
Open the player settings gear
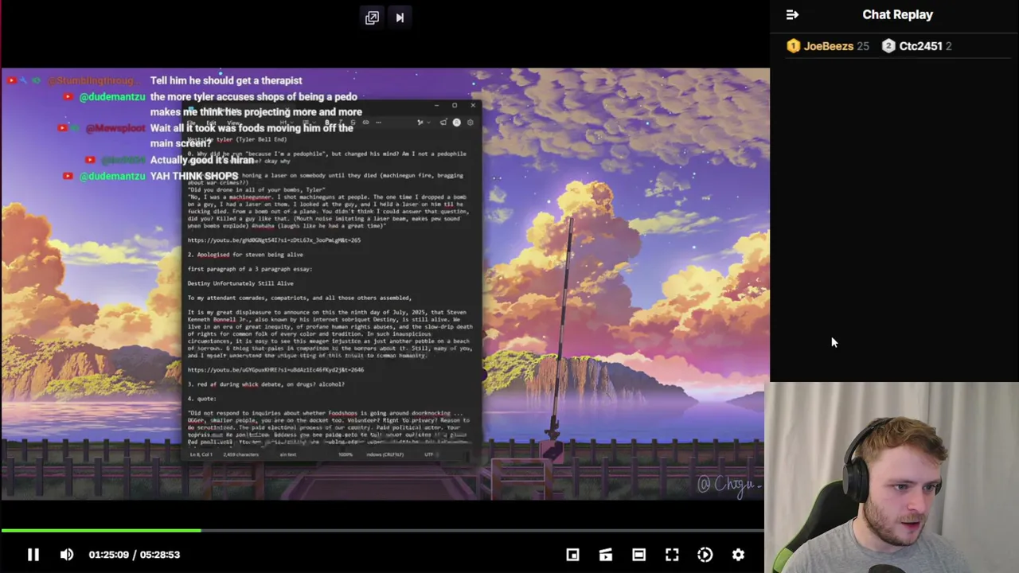click(738, 555)
